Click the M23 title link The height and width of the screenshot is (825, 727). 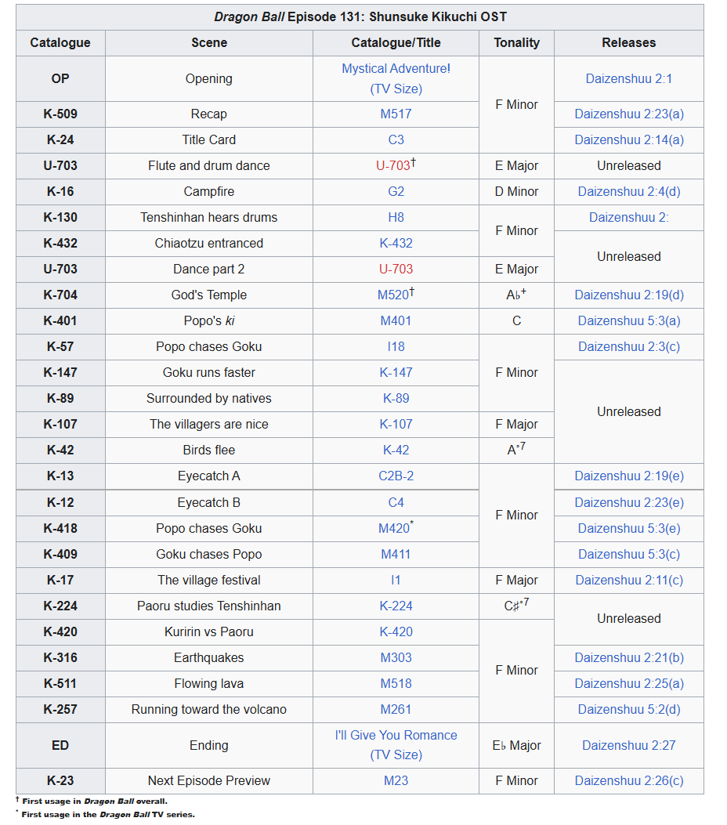[x=396, y=780]
